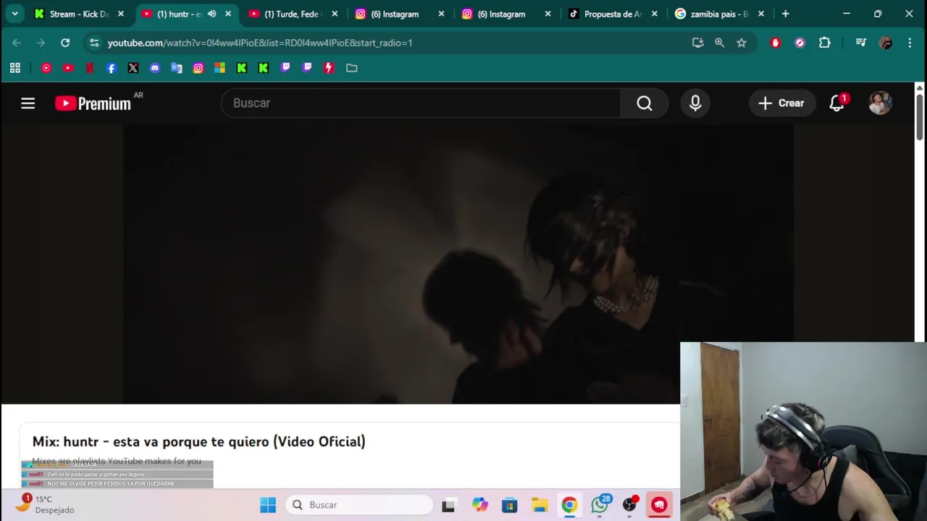The height and width of the screenshot is (521, 927).
Task: Click the YouTube search magnifier button
Action: (645, 103)
